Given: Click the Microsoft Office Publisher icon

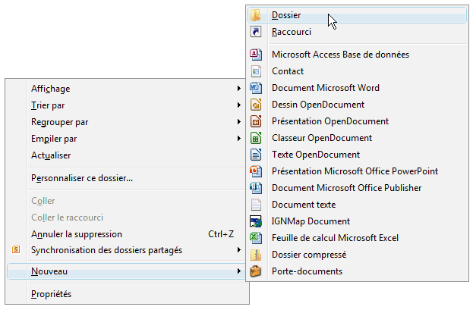Looking at the screenshot, I should tap(256, 188).
